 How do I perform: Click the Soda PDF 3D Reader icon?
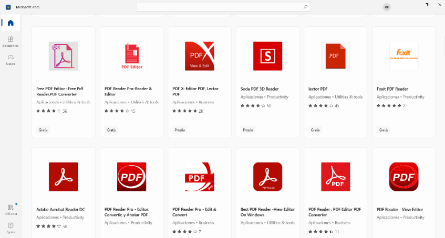[x=267, y=56]
